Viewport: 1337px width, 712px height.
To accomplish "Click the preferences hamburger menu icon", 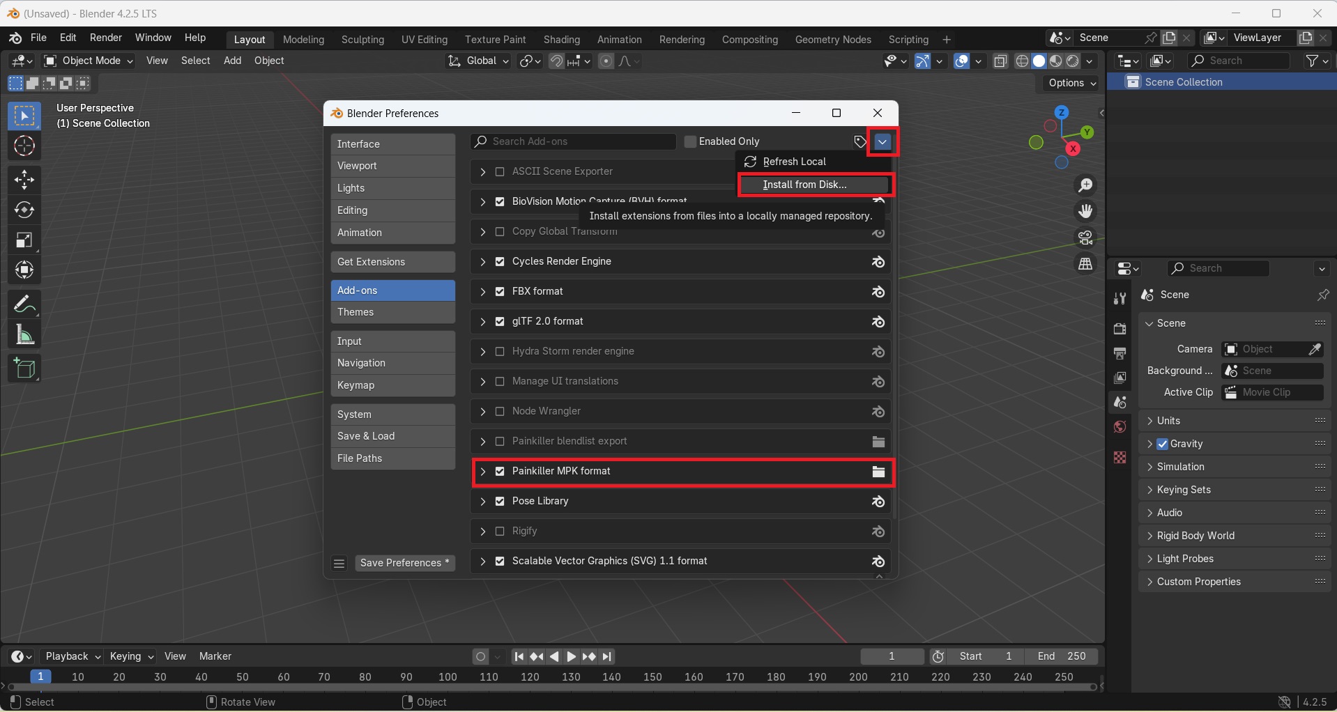I will [339, 564].
